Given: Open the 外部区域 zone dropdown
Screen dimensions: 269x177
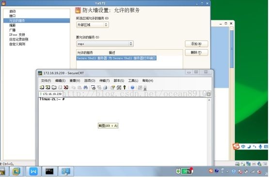Looking at the screenshot, I should (x=93, y=25).
